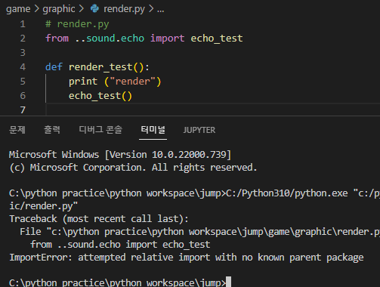Click the 'game' breadcrumb segment
The height and width of the screenshot is (287, 380).
18,9
